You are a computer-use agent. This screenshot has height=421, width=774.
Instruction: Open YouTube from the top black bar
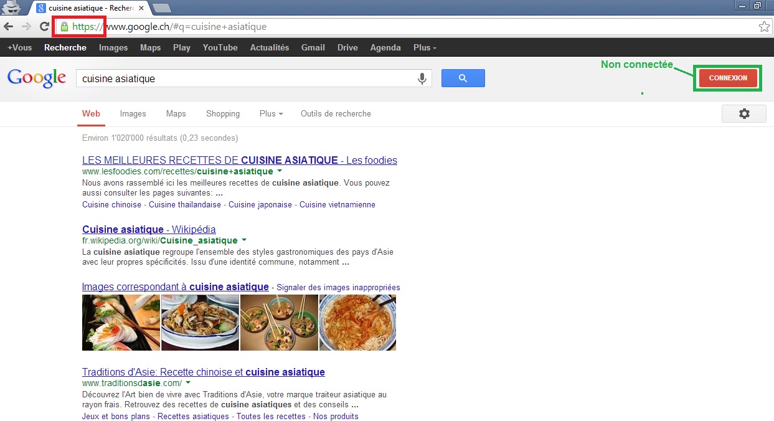(x=220, y=48)
